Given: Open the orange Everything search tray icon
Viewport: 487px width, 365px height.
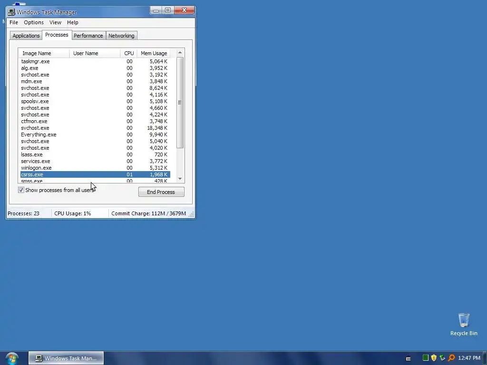Looking at the screenshot, I should point(451,358).
